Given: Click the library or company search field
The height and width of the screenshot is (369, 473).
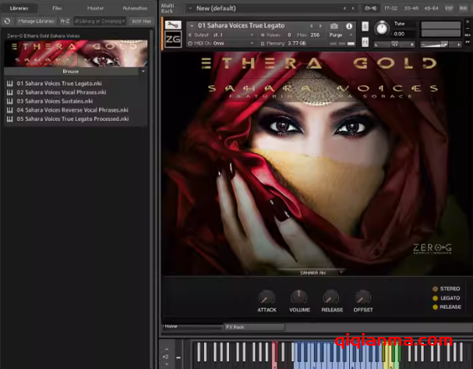Looking at the screenshot, I should click(x=99, y=21).
